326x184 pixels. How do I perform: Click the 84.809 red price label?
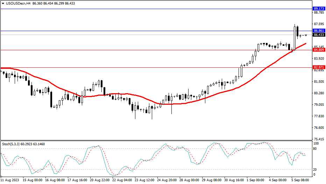click(318, 50)
